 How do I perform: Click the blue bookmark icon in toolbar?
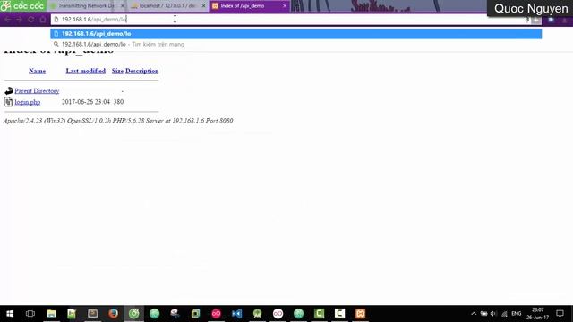551,20
